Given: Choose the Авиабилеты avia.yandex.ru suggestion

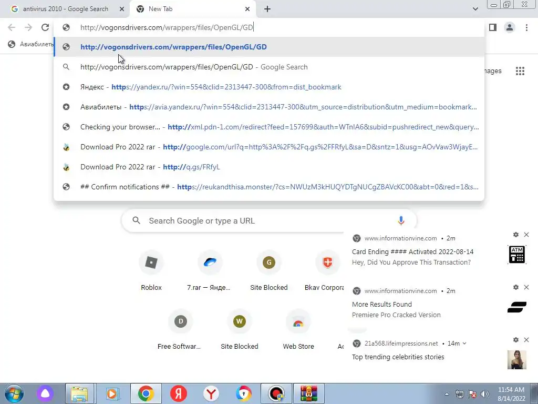Looking at the screenshot, I should pyautogui.click(x=269, y=107).
